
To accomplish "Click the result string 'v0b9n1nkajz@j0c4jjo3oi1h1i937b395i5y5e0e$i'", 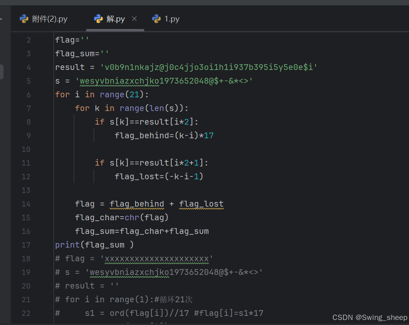I will point(209,67).
